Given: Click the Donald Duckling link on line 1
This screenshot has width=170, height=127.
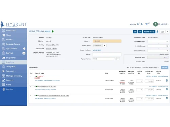Looking at the screenshot, I should pyautogui.click(x=163, y=76).
